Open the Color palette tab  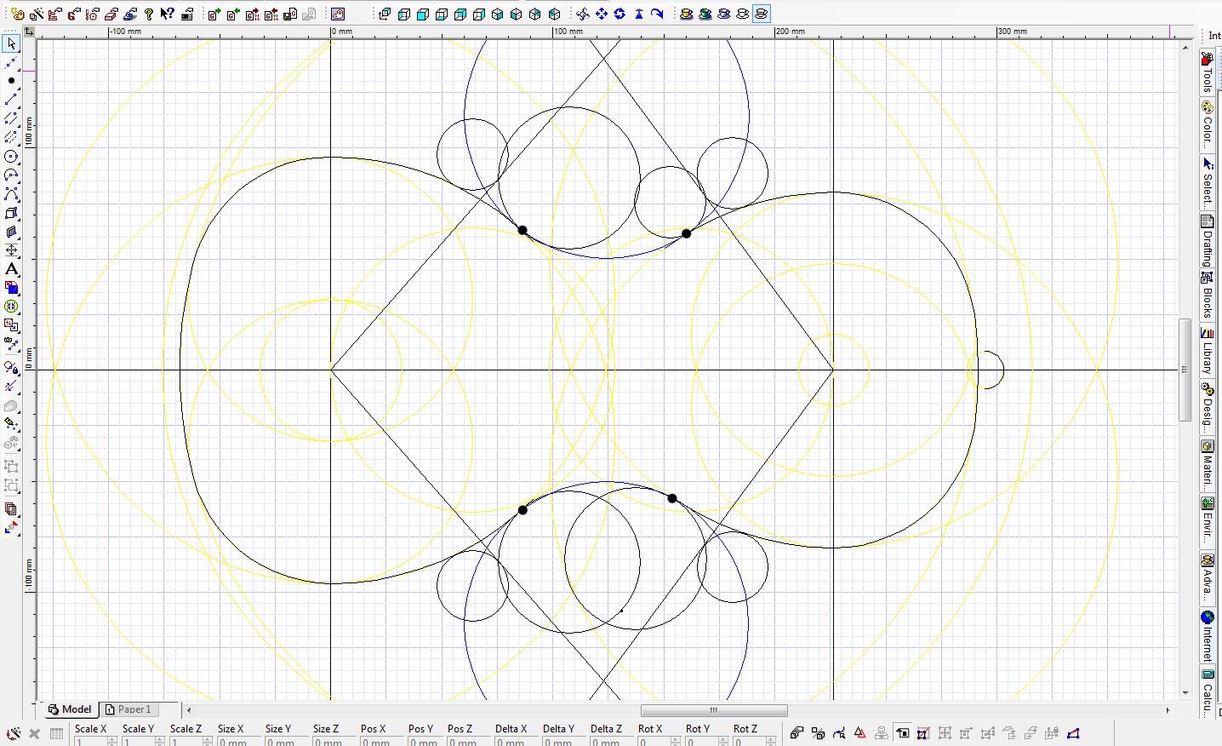pos(1208,124)
